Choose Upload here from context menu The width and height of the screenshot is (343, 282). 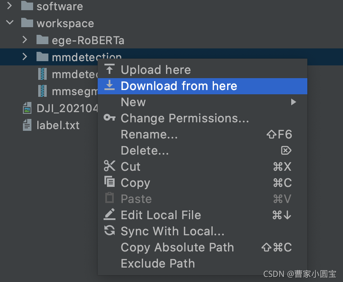click(202, 70)
